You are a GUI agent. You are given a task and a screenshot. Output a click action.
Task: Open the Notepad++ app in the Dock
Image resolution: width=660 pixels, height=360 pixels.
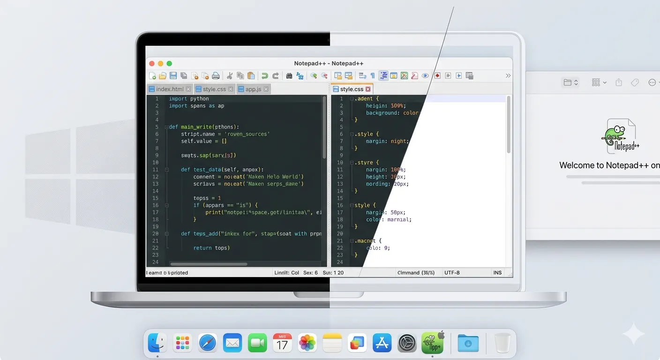pyautogui.click(x=432, y=343)
